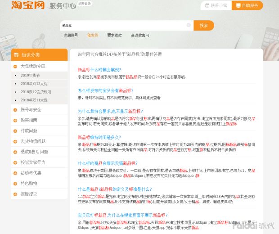Open the 付款问题 category label
The width and height of the screenshot is (279, 234).
click(x=29, y=130)
